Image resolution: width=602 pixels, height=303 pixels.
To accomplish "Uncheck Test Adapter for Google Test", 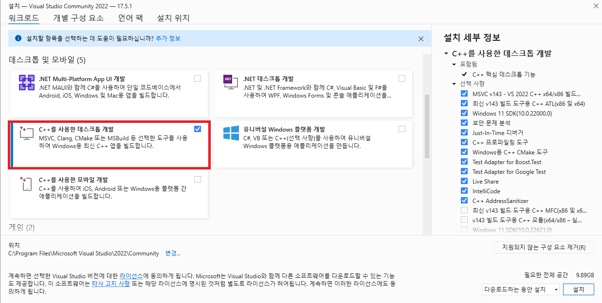I will coord(464,171).
